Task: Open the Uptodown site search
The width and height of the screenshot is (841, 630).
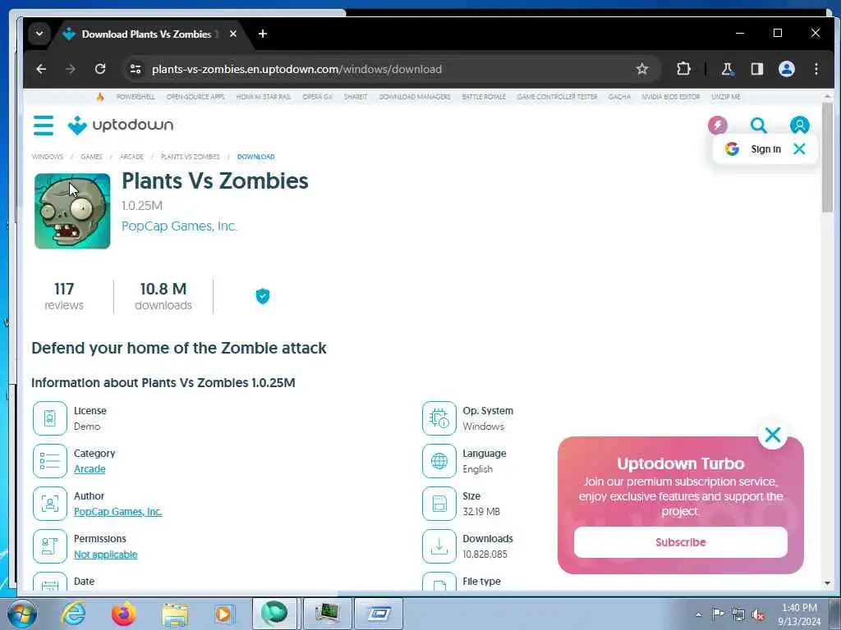Action: click(758, 126)
